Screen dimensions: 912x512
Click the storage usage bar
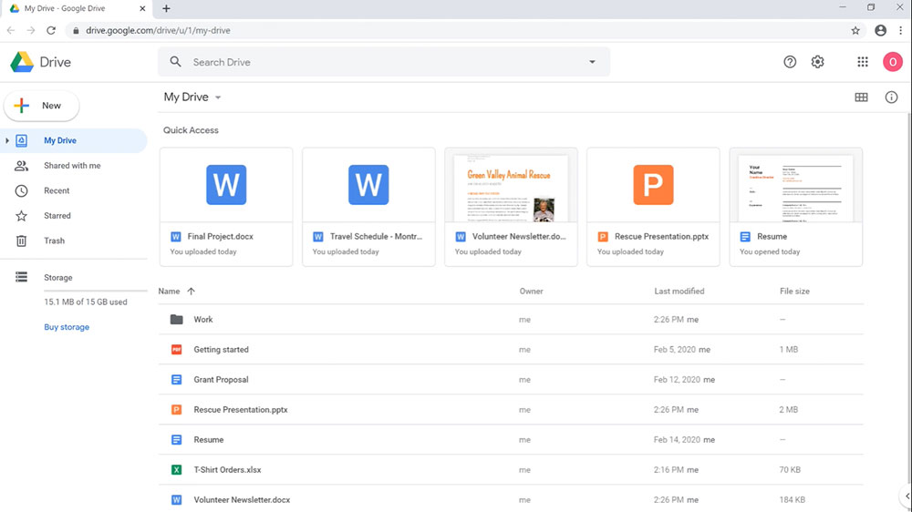pyautogui.click(x=96, y=290)
